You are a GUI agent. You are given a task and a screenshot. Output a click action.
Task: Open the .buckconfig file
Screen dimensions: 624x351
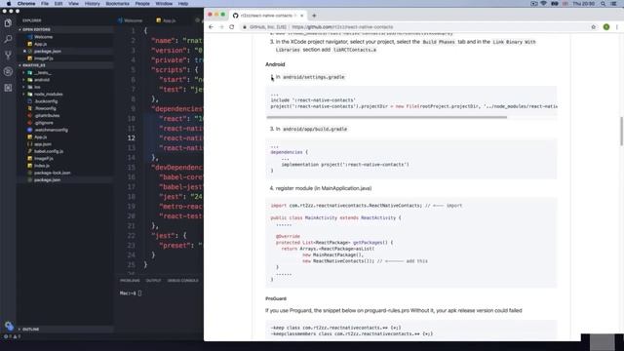pyautogui.click(x=46, y=101)
